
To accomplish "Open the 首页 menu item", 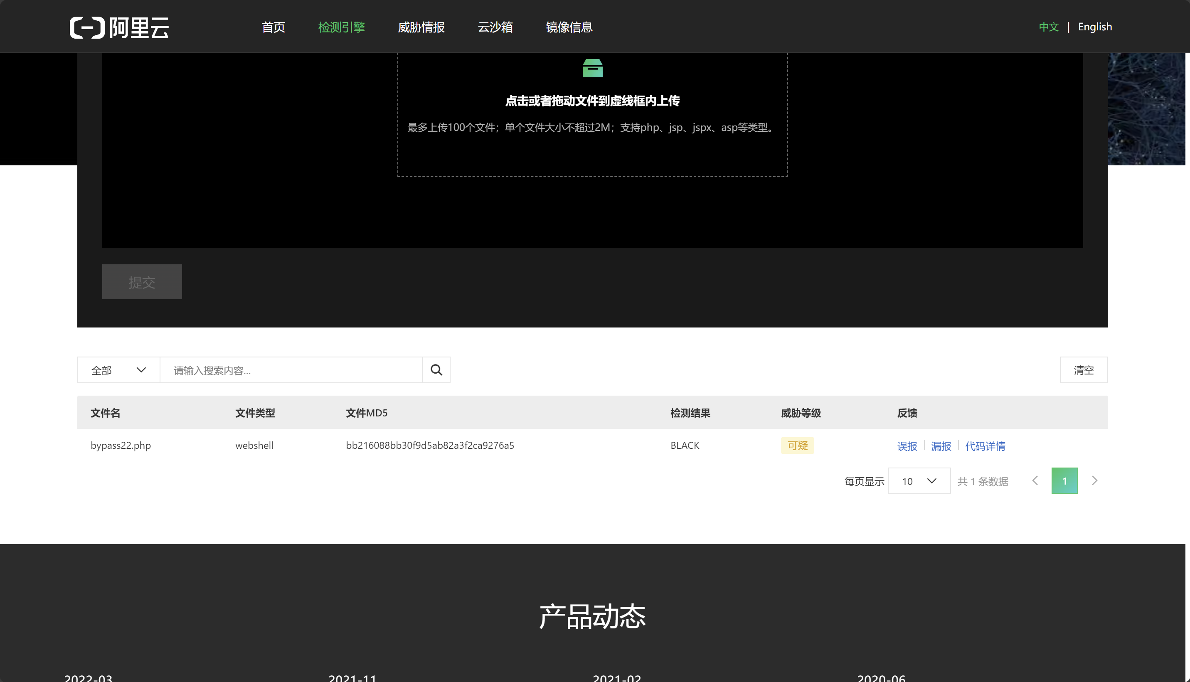I will [273, 27].
